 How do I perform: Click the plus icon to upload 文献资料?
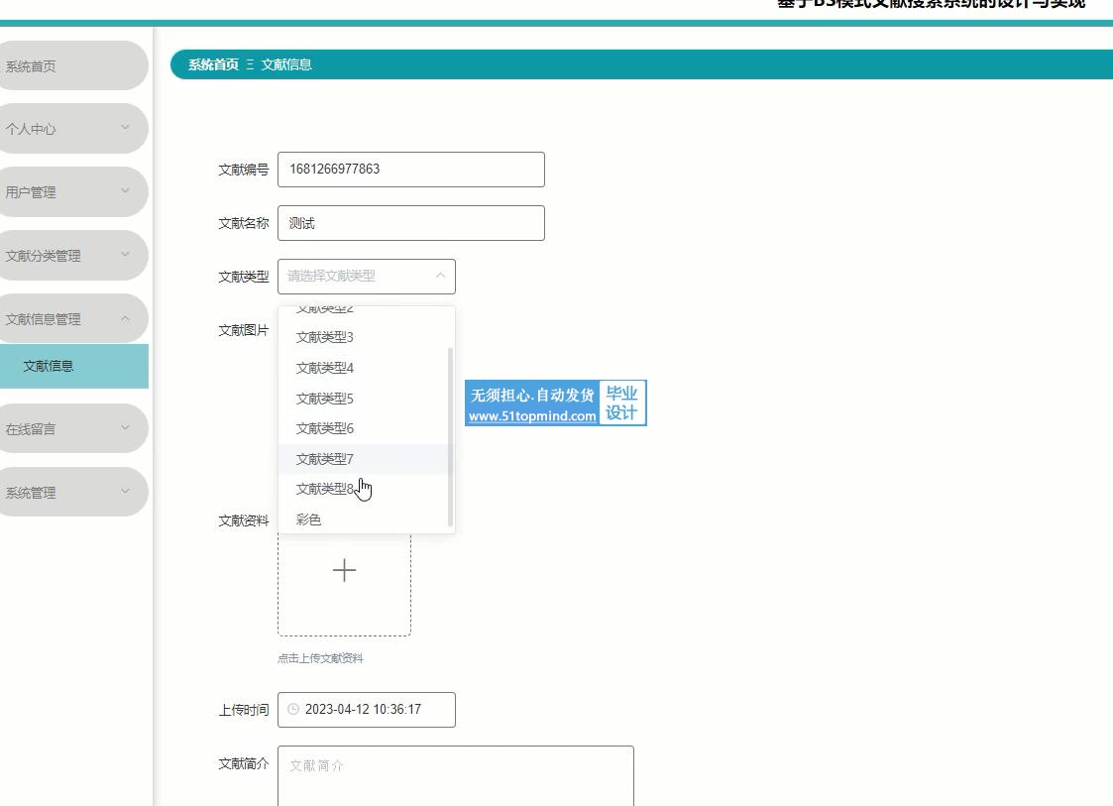point(344,571)
